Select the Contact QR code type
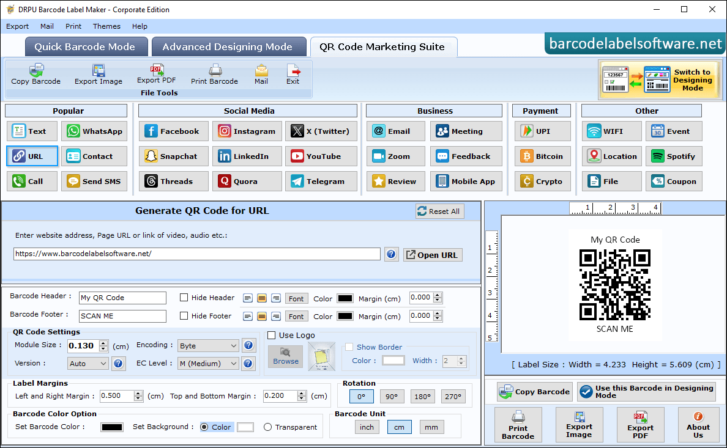This screenshot has width=727, height=448. point(94,156)
